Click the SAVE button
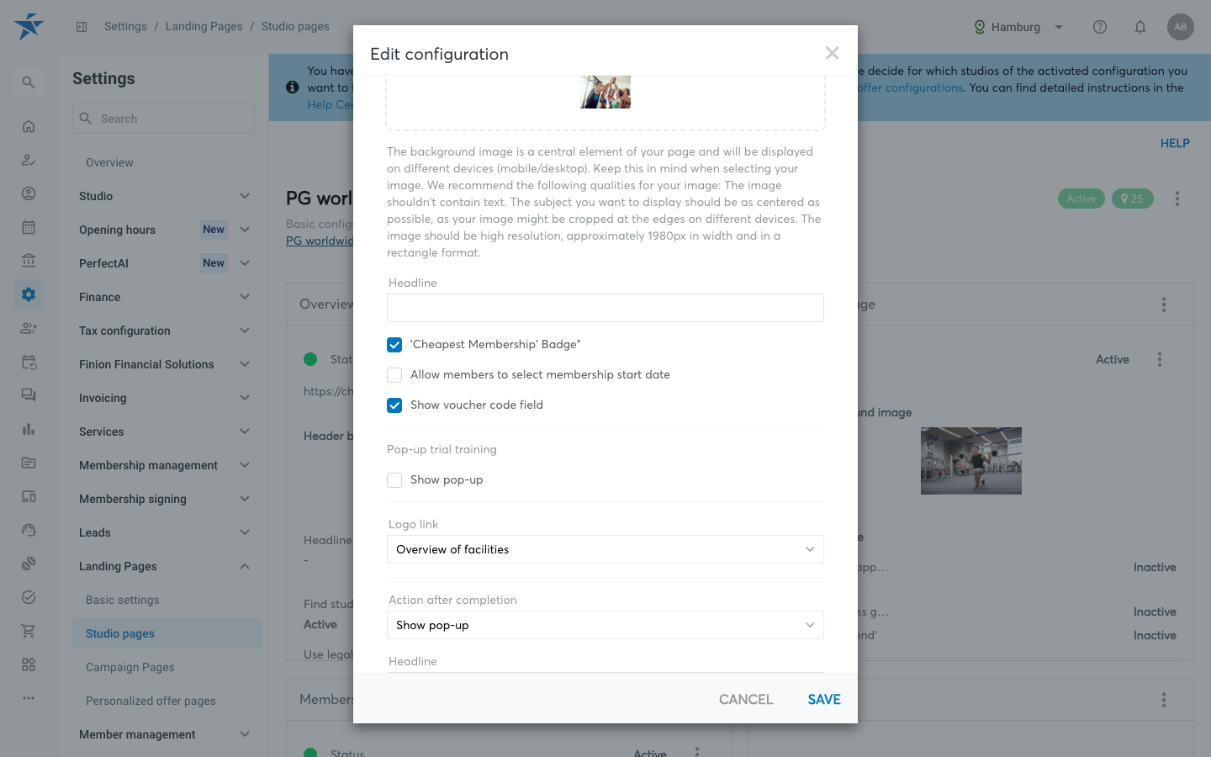The image size is (1211, 757). pyautogui.click(x=824, y=699)
